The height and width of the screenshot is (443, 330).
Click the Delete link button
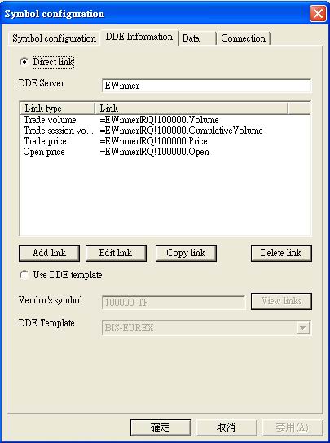(281, 253)
